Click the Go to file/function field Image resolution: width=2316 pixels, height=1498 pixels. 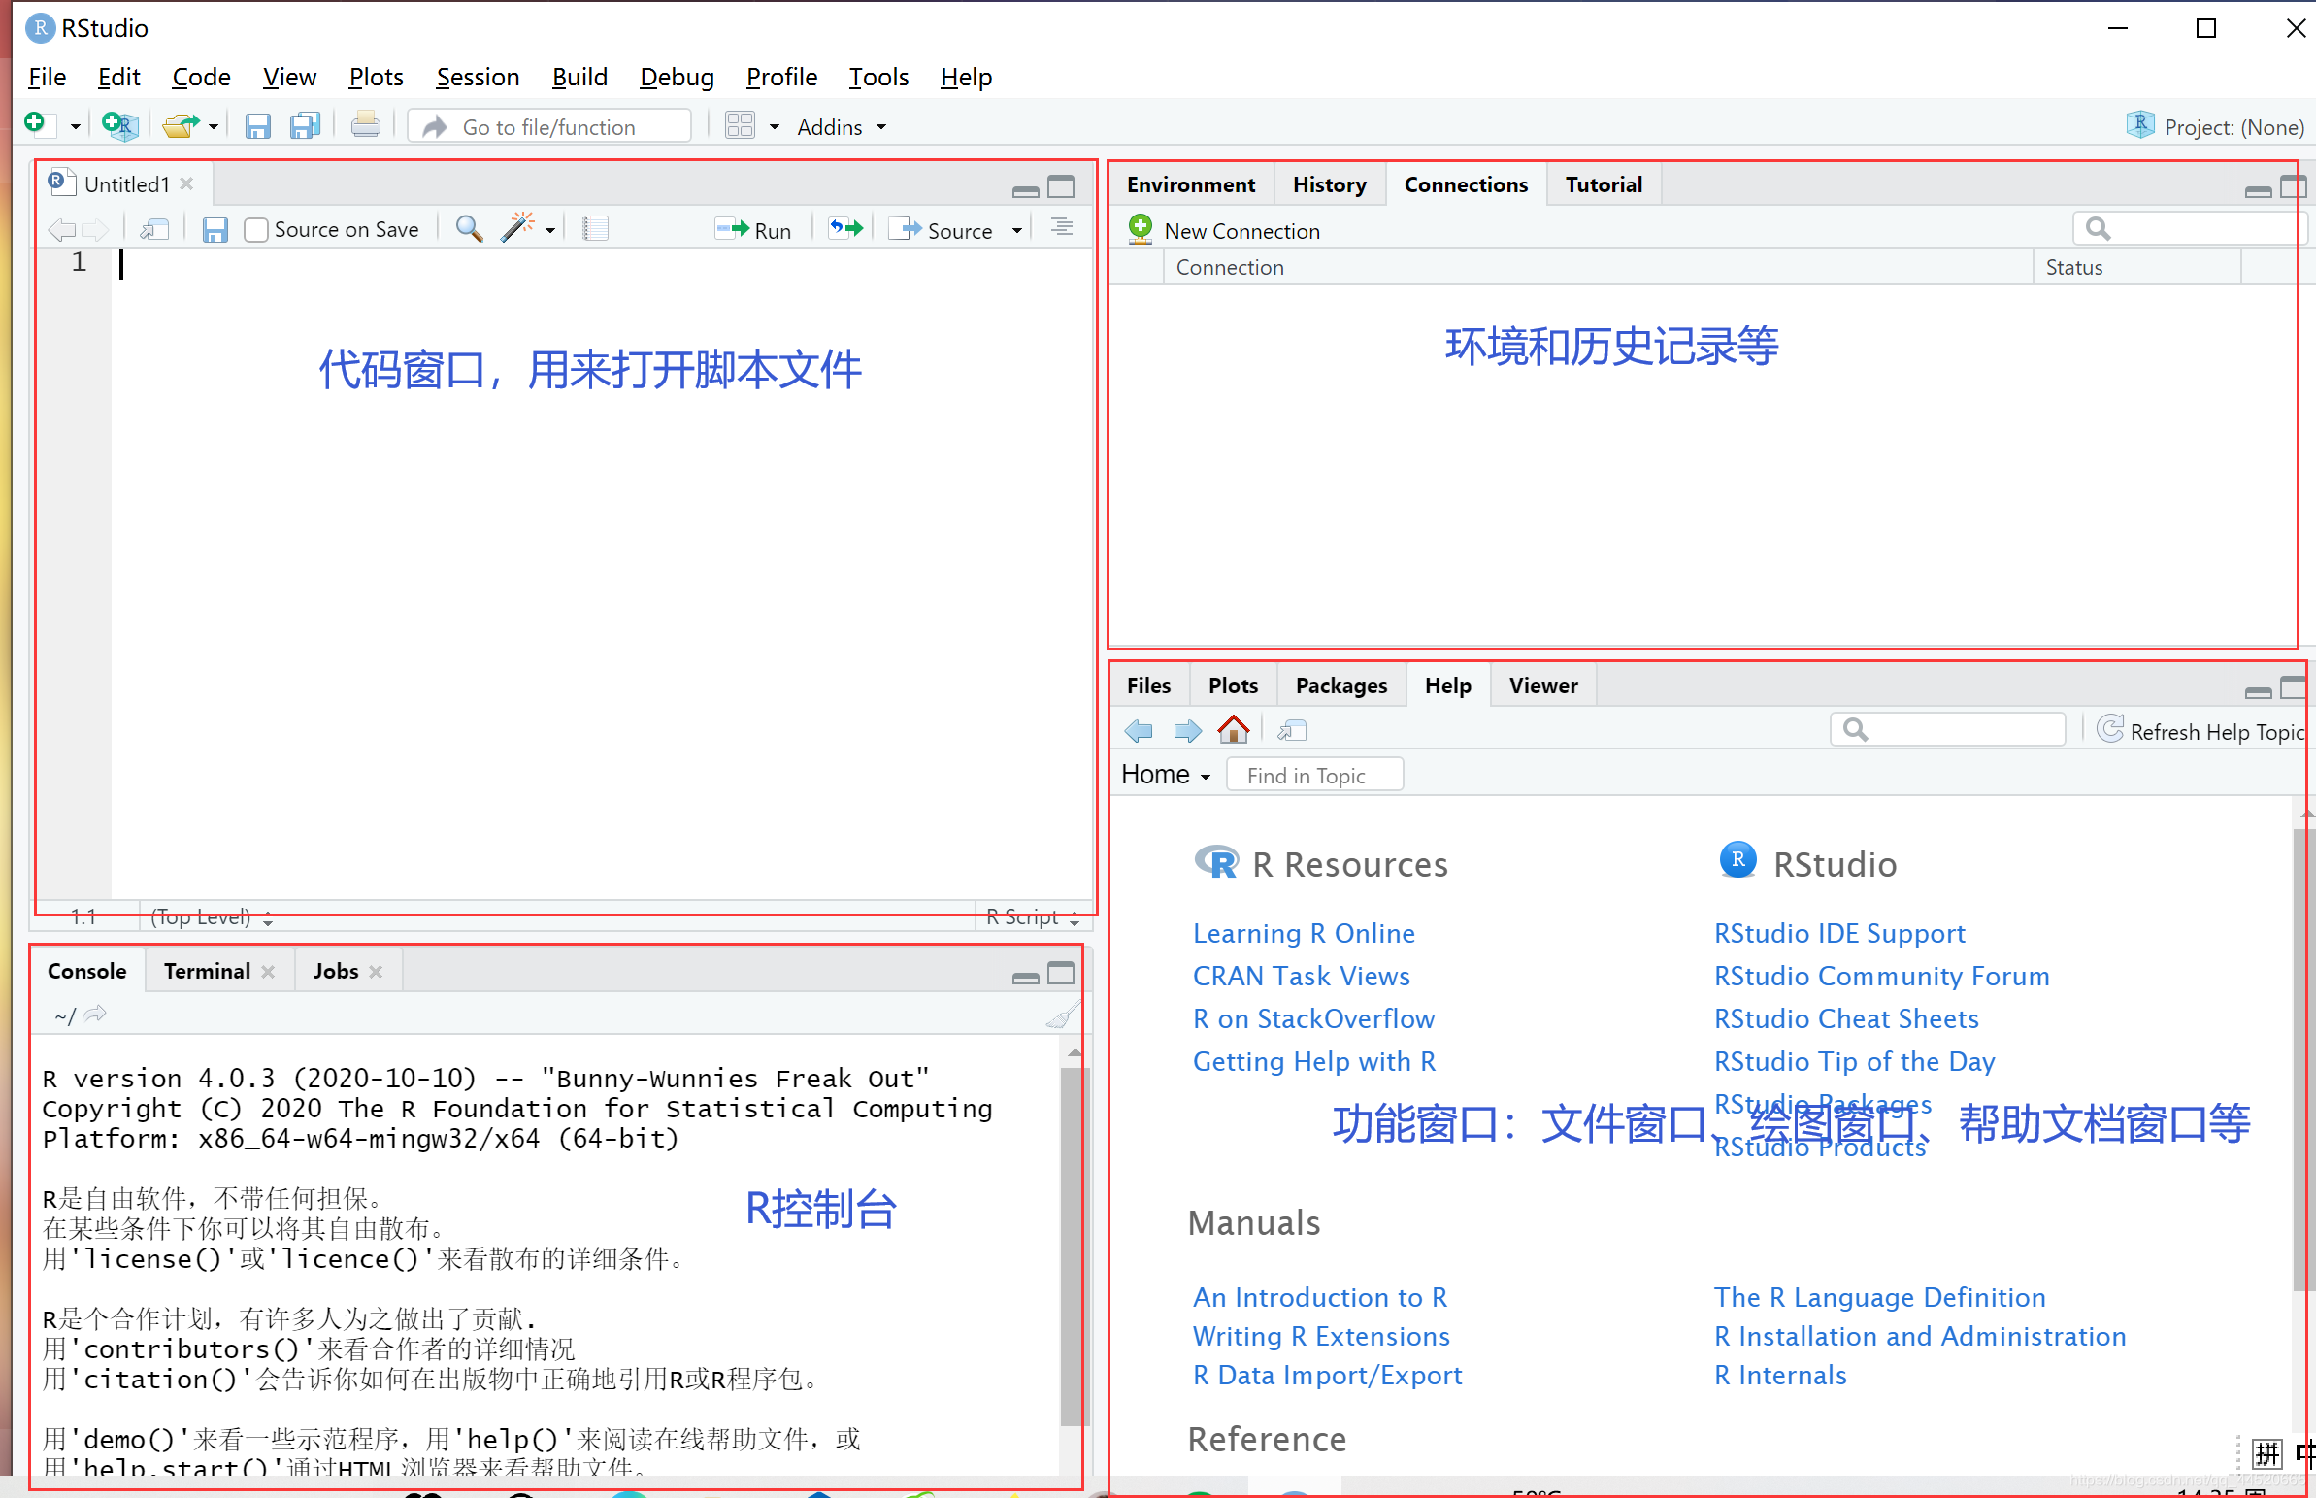pos(549,126)
